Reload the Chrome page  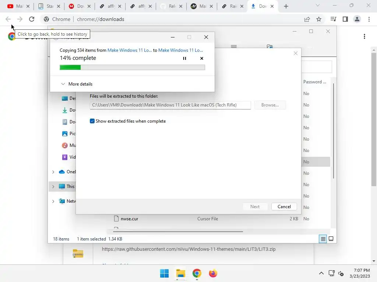click(x=32, y=19)
